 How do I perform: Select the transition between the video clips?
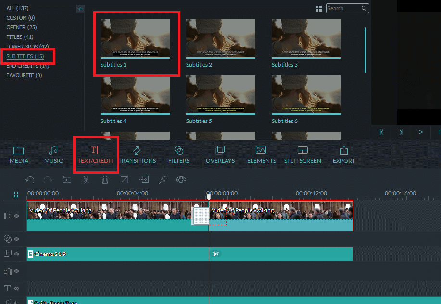click(x=201, y=216)
